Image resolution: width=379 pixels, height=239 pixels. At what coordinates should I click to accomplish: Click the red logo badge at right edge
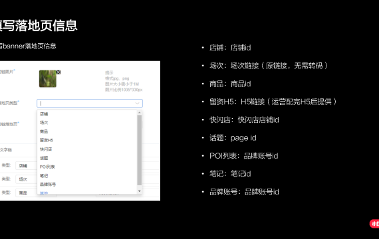[x=374, y=224]
